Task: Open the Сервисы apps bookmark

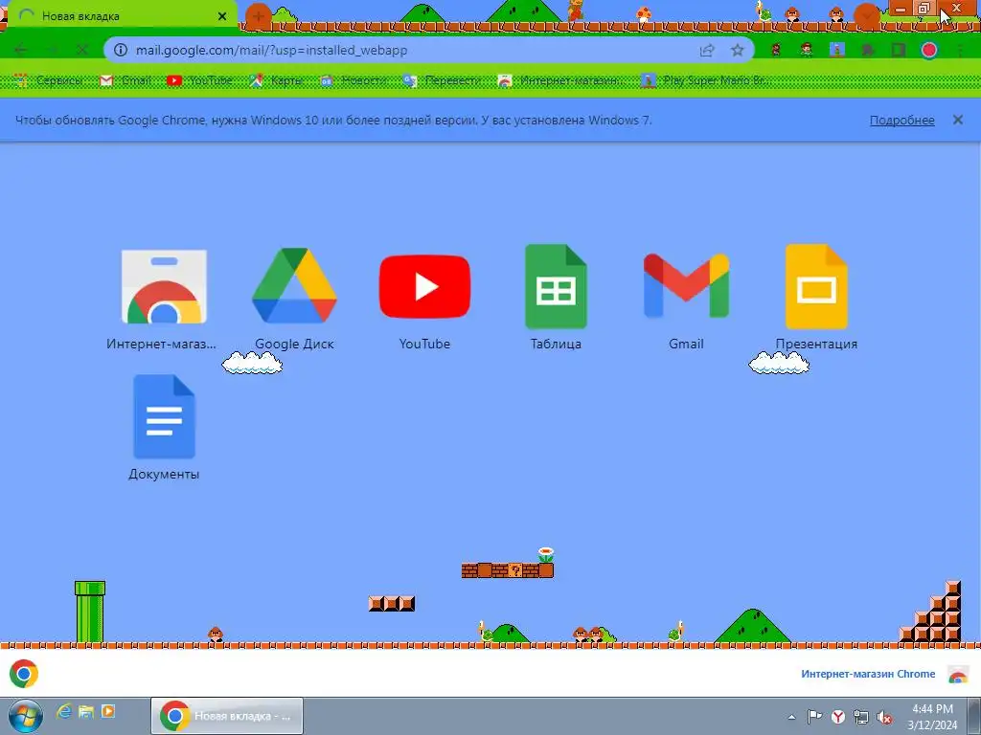Action: click(49, 80)
